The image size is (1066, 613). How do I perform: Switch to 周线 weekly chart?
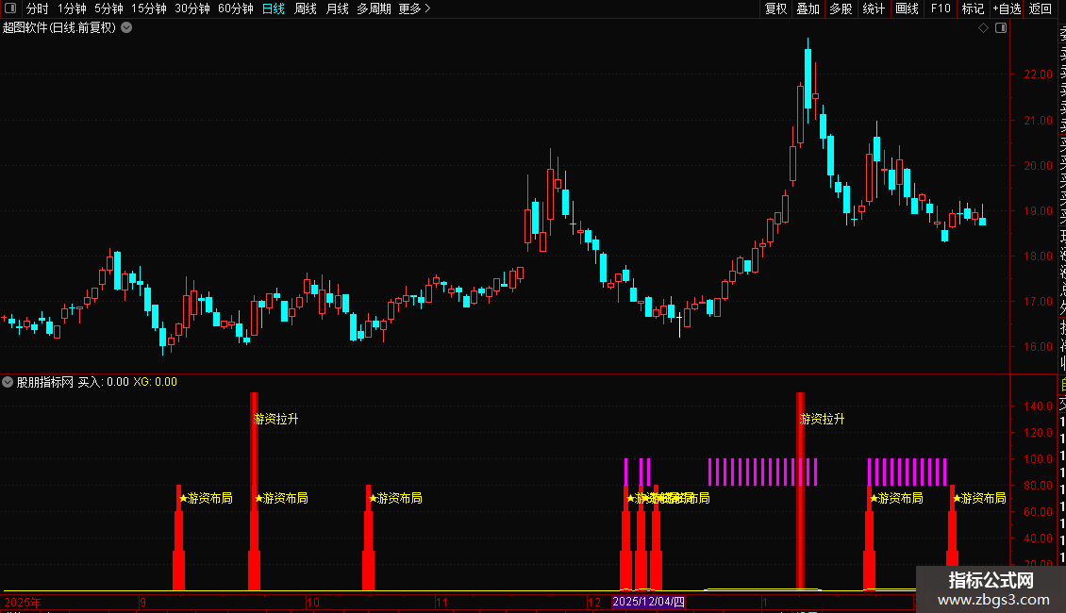[x=306, y=8]
